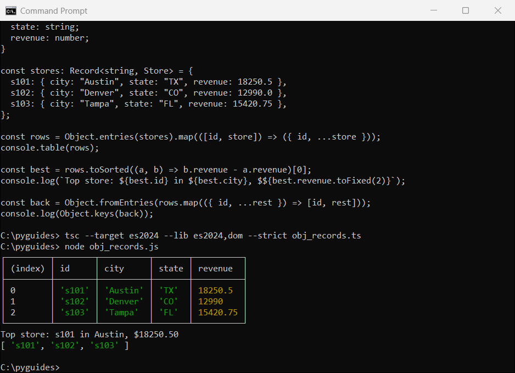515x373 pixels.
Task: Click the final C:\pyguides> prompt
Action: (x=30, y=368)
